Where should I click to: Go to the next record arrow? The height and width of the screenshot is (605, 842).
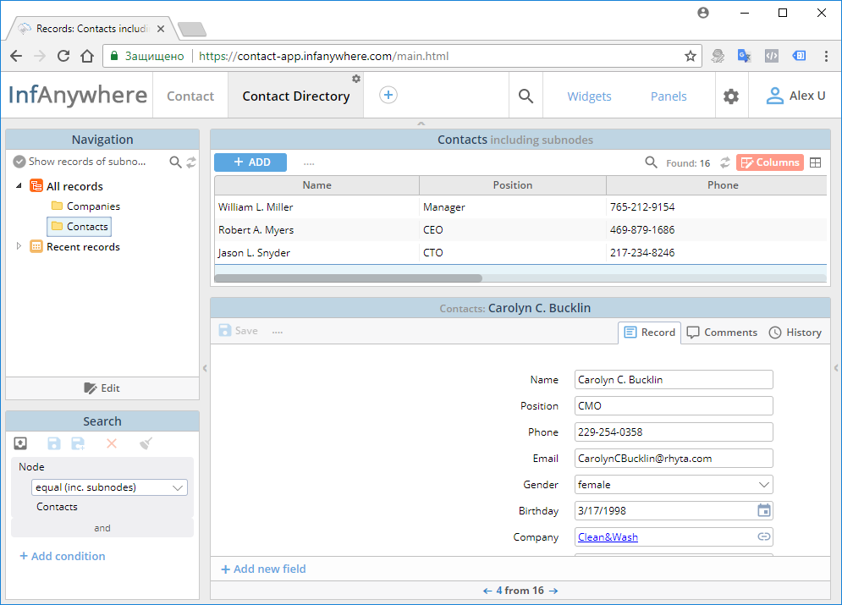pyautogui.click(x=553, y=591)
